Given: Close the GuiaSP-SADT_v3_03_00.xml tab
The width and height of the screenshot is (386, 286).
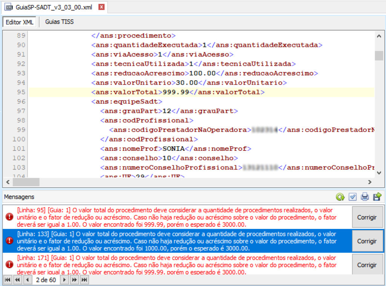Looking at the screenshot, I should (101, 7).
